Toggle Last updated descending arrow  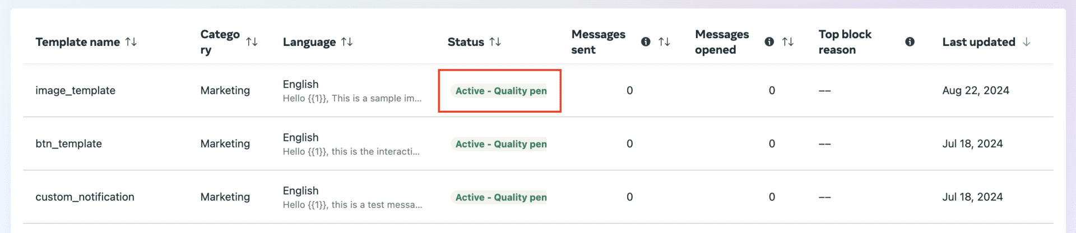pos(1026,42)
